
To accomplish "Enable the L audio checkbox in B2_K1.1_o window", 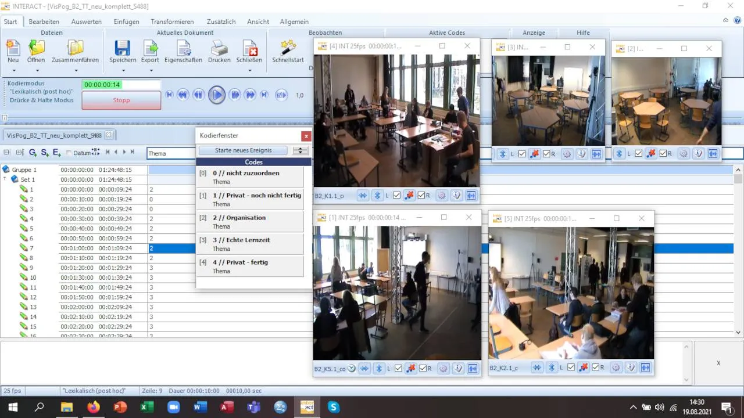I will point(396,196).
